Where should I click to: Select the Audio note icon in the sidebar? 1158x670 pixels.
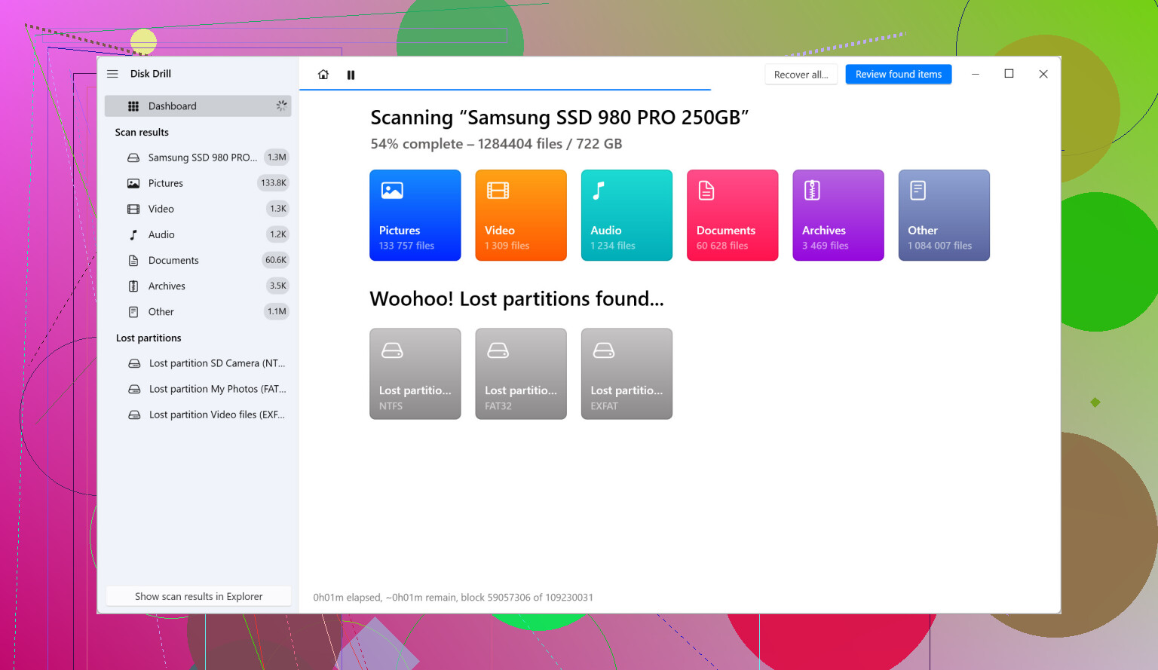pos(133,234)
